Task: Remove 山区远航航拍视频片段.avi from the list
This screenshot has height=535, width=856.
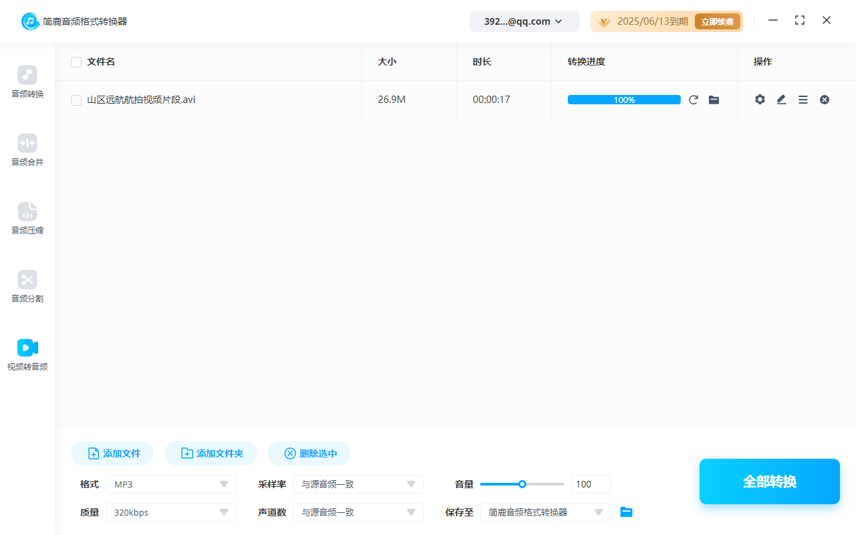Action: [x=824, y=99]
